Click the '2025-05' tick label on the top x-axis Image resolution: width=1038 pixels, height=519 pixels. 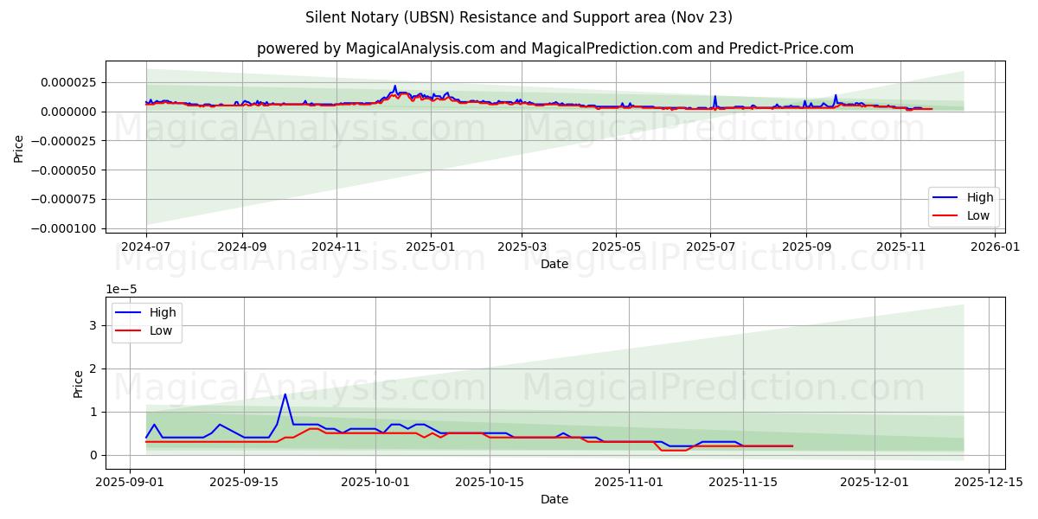coord(616,247)
